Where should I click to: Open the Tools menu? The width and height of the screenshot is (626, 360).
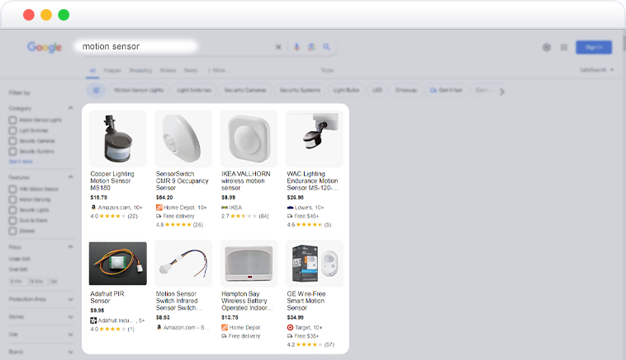pos(327,70)
